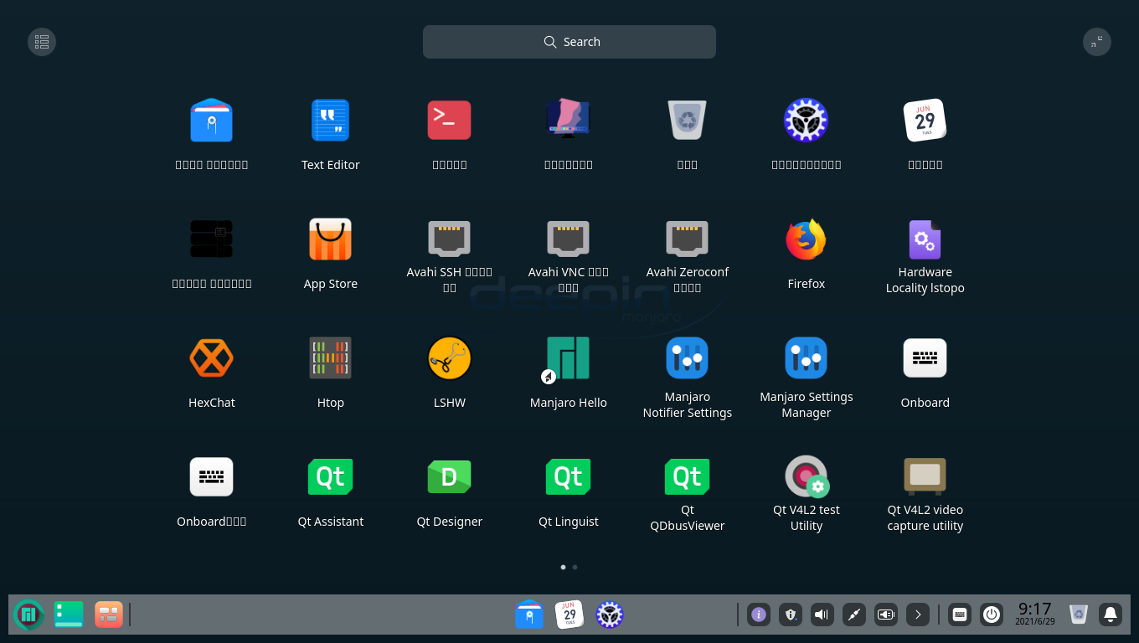Launch the Avahi Zeroconf browser
The image size is (1139, 643).
tap(687, 239)
